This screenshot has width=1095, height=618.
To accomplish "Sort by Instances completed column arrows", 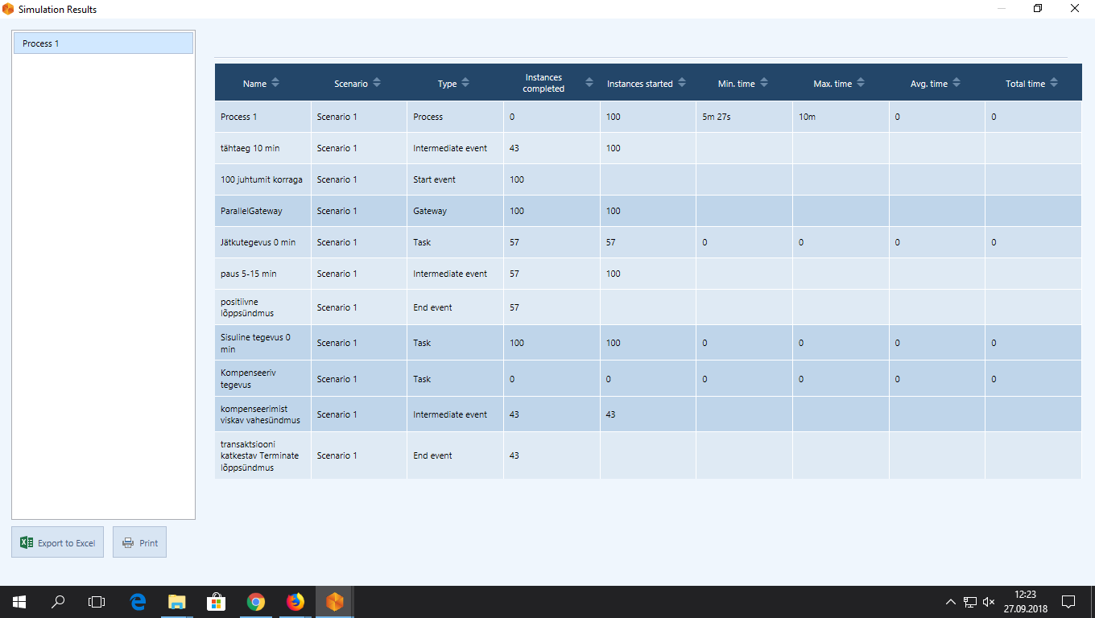I will [589, 83].
